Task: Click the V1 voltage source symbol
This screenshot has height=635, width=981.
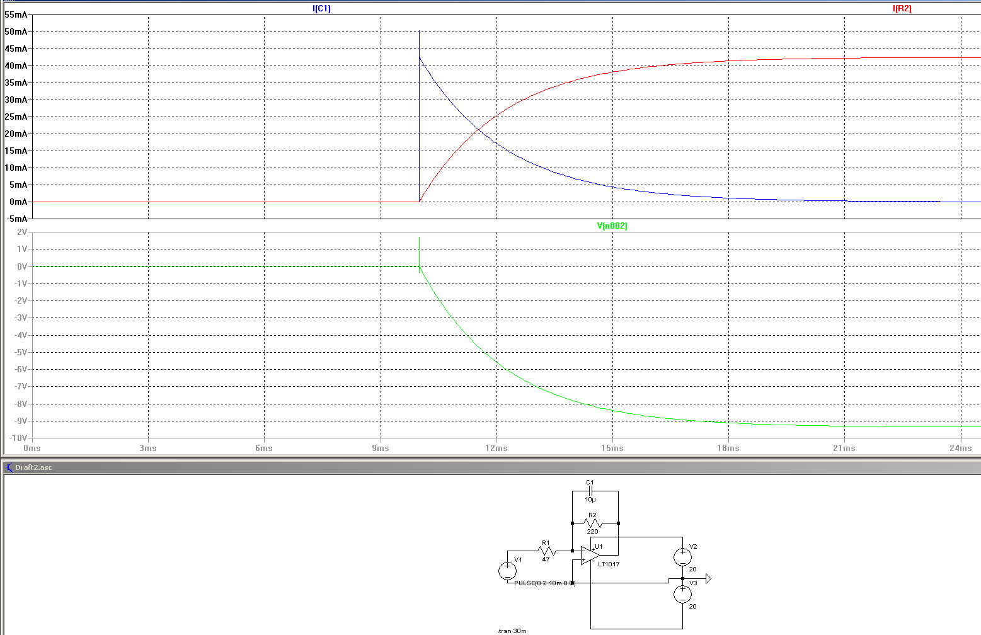Action: (507, 571)
